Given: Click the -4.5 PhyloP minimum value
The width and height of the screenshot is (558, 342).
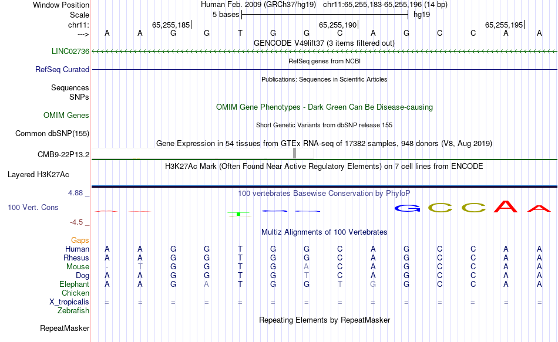Looking at the screenshot, I should 76,222.
